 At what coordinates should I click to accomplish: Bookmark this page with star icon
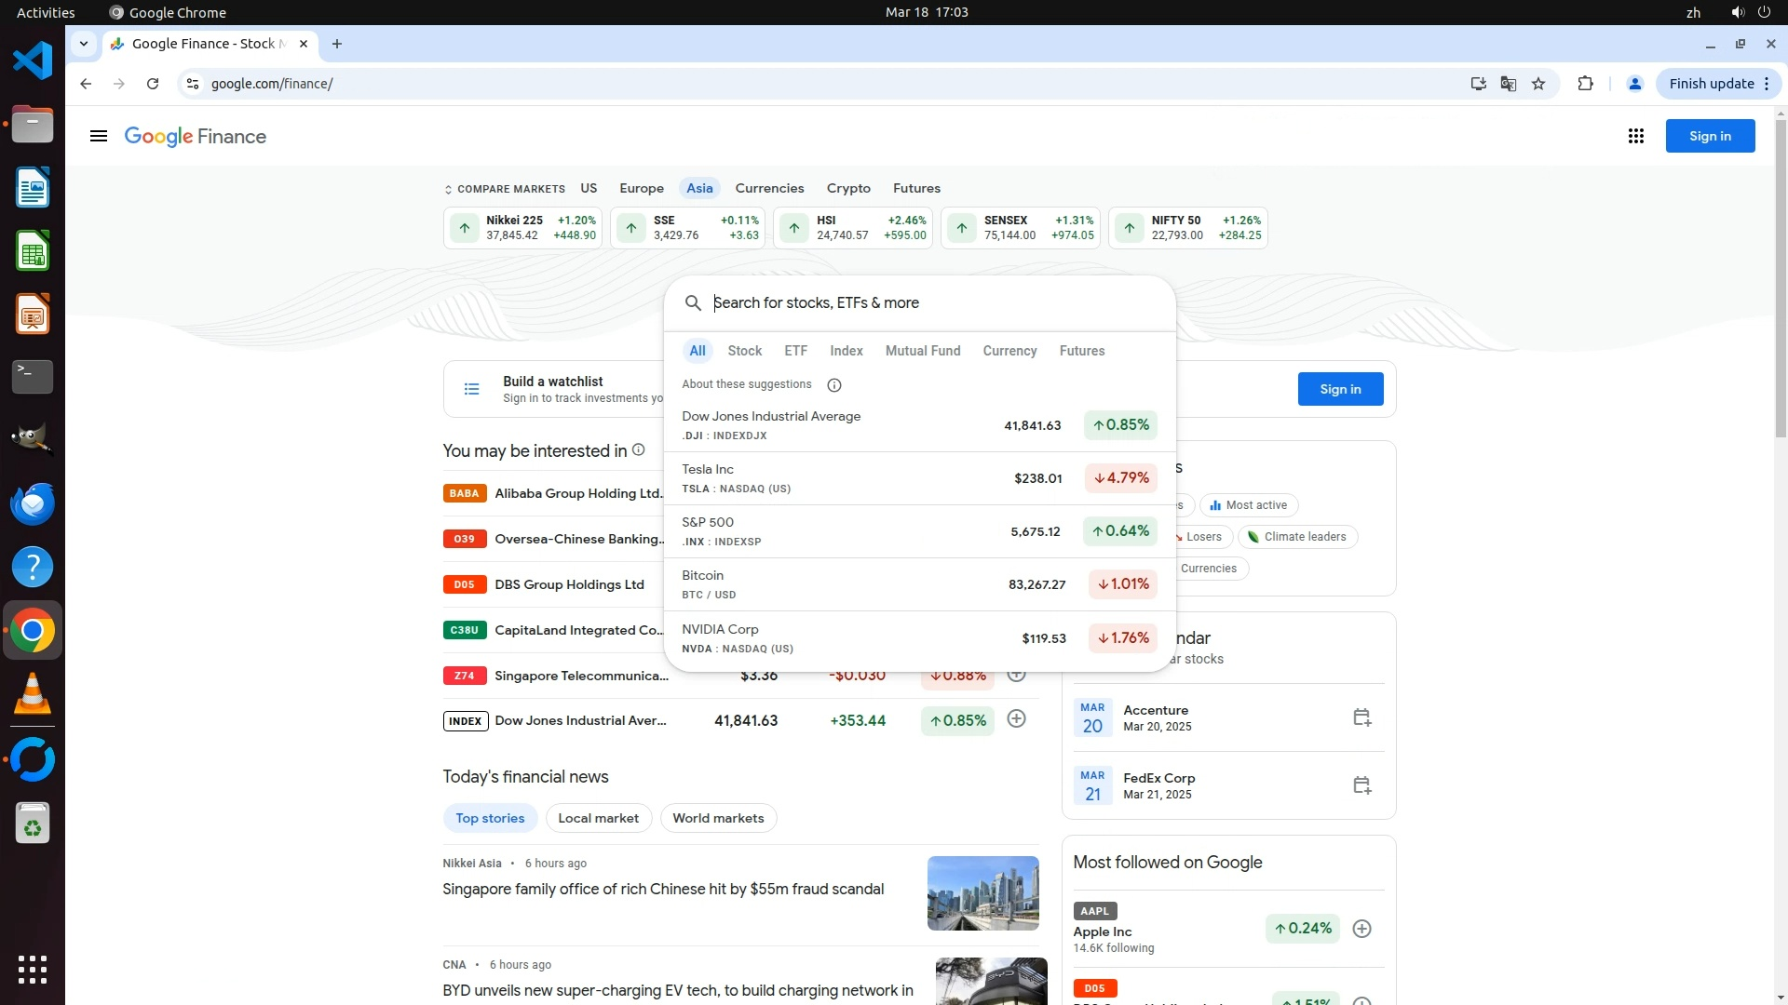(x=1538, y=84)
